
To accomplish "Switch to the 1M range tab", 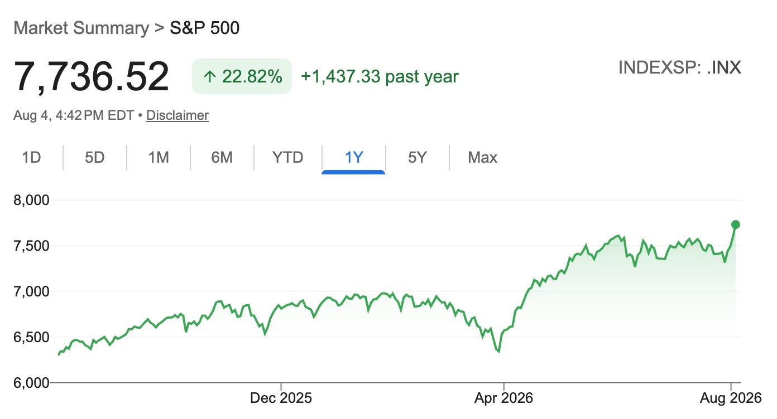I will point(159,157).
